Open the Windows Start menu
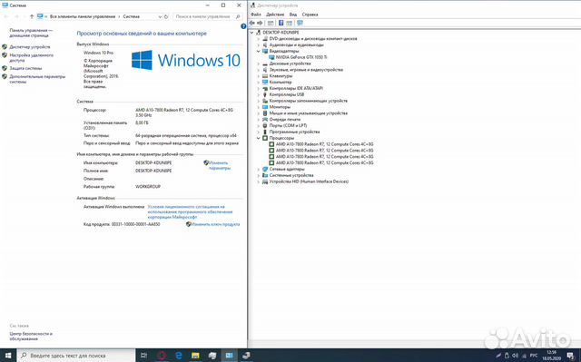 [x=8, y=356]
